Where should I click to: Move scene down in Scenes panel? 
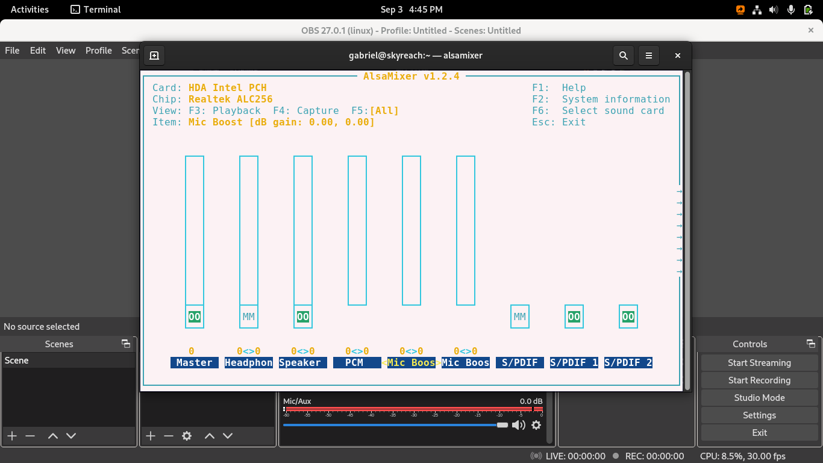pos(71,436)
